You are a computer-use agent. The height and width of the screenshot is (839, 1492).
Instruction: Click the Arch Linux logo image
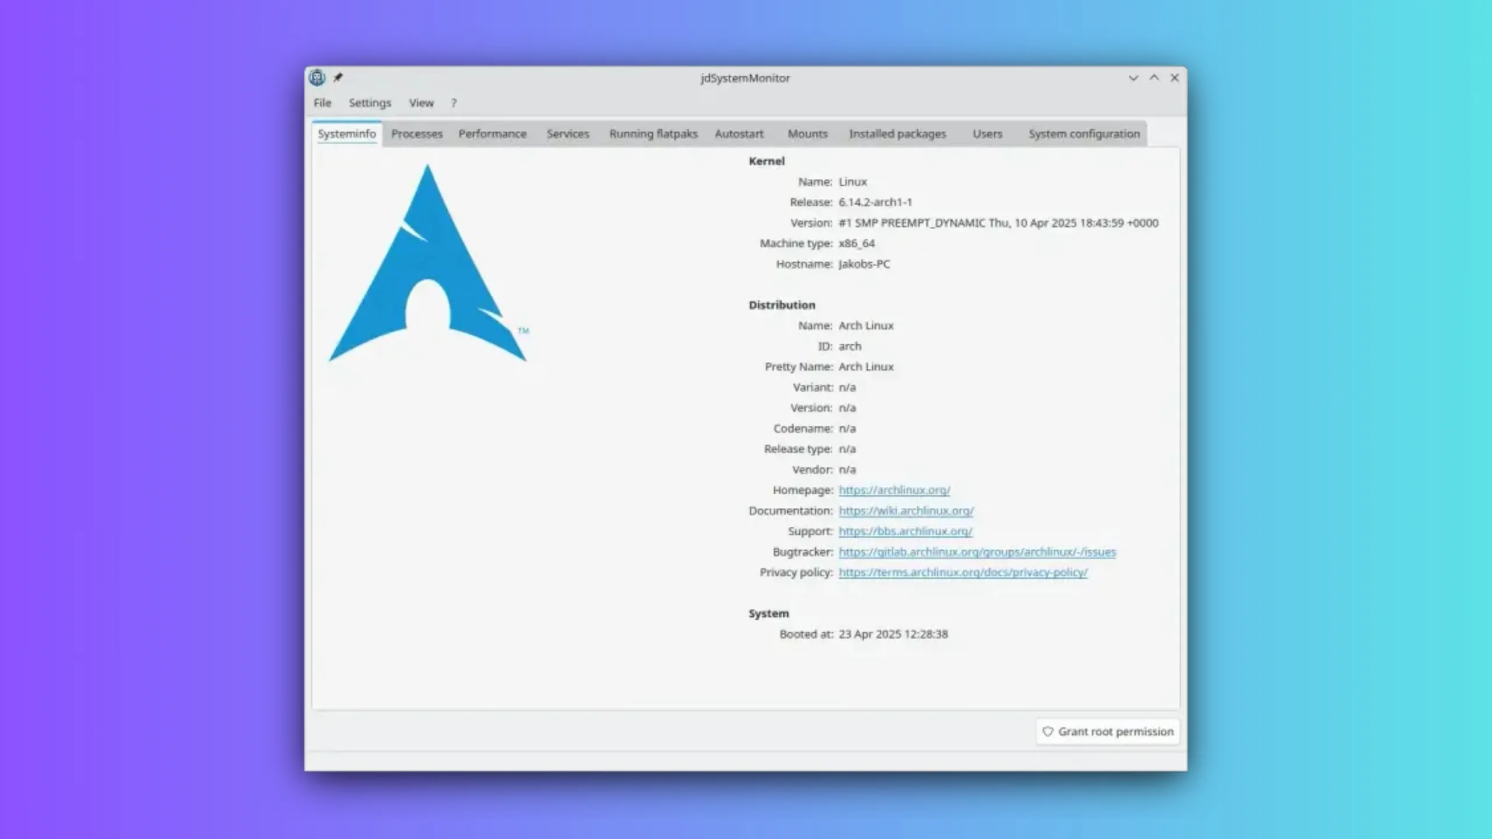(428, 263)
